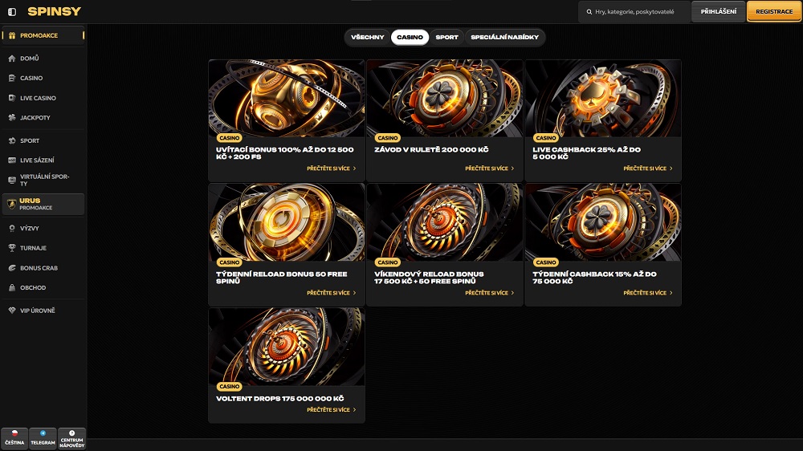The image size is (803, 451).
Task: Click Přečtěte si více under Víkendový reload bonus
Action: click(490, 293)
